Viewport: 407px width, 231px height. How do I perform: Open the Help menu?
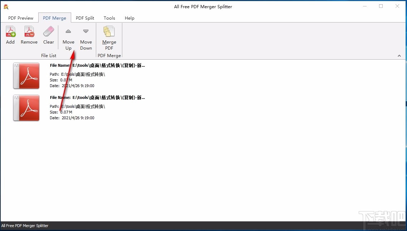pyautogui.click(x=129, y=18)
